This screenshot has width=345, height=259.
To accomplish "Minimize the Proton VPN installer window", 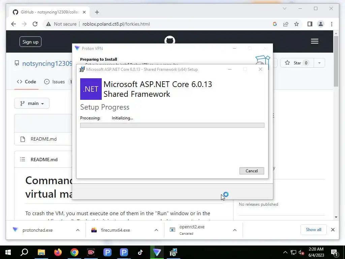I will (234, 49).
